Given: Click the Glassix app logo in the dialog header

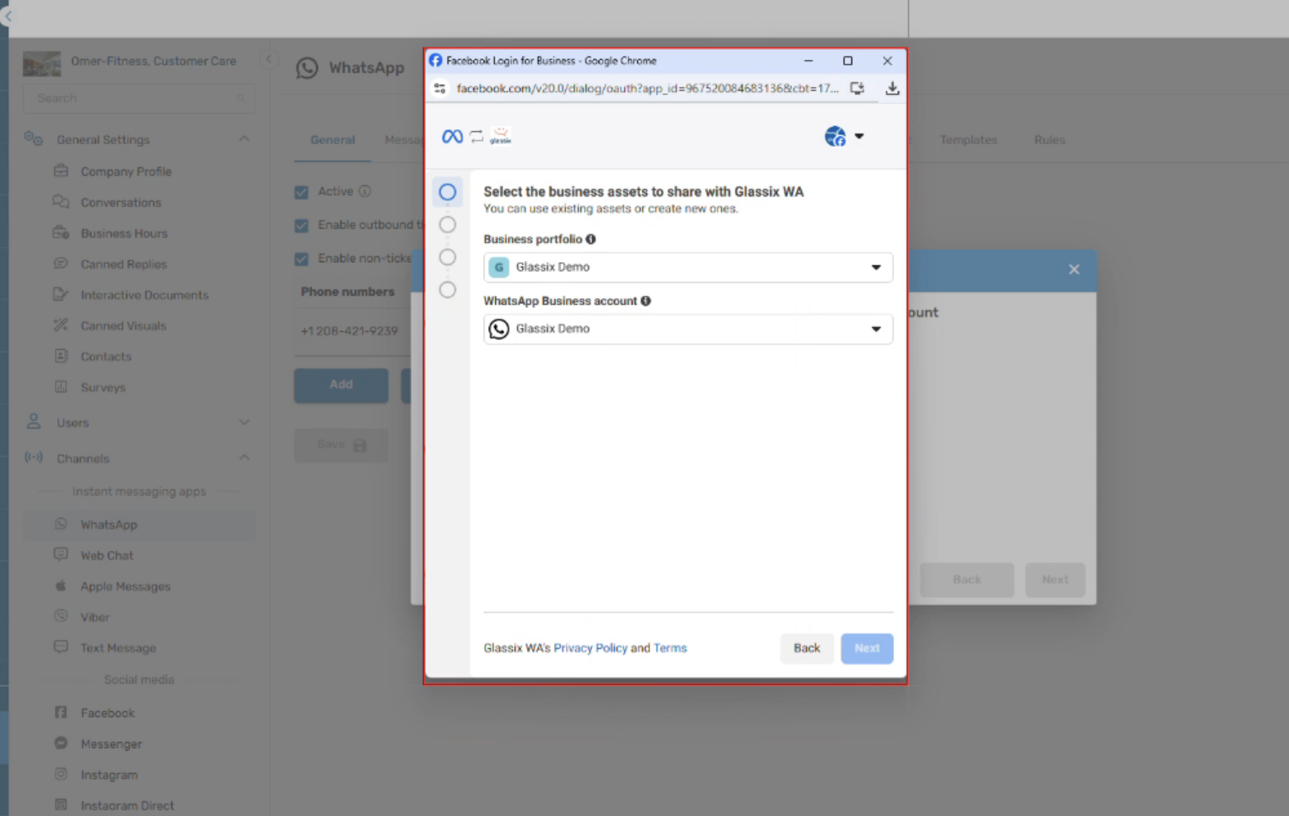Looking at the screenshot, I should (x=501, y=136).
